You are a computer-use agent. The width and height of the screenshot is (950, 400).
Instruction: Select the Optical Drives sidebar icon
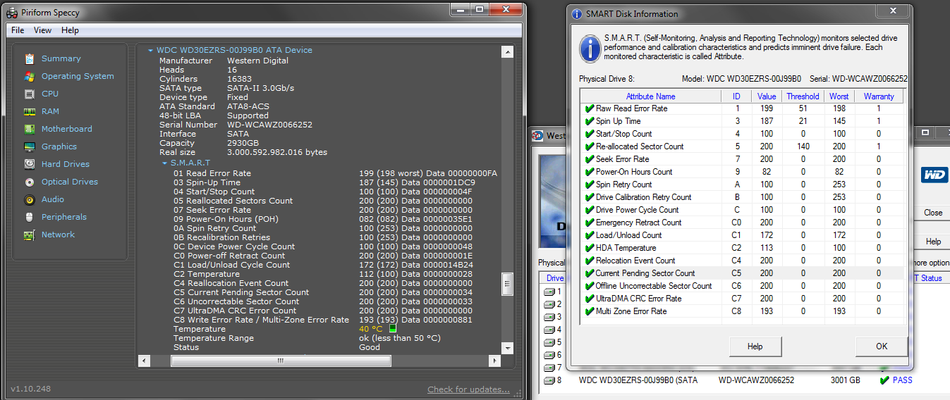29,182
